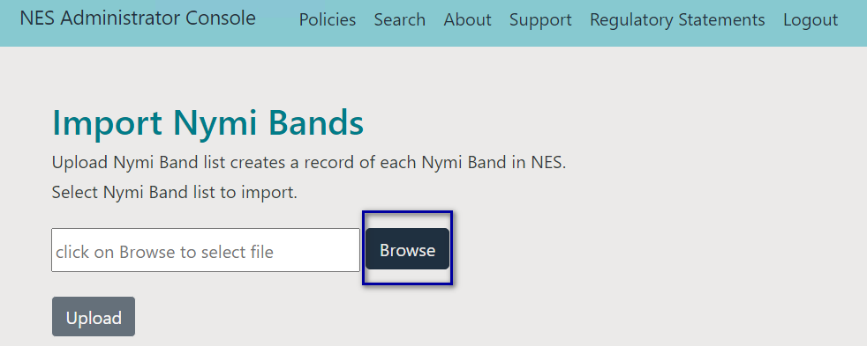Click the NES Administrator Console title
The width and height of the screenshot is (867, 346).
point(138,18)
